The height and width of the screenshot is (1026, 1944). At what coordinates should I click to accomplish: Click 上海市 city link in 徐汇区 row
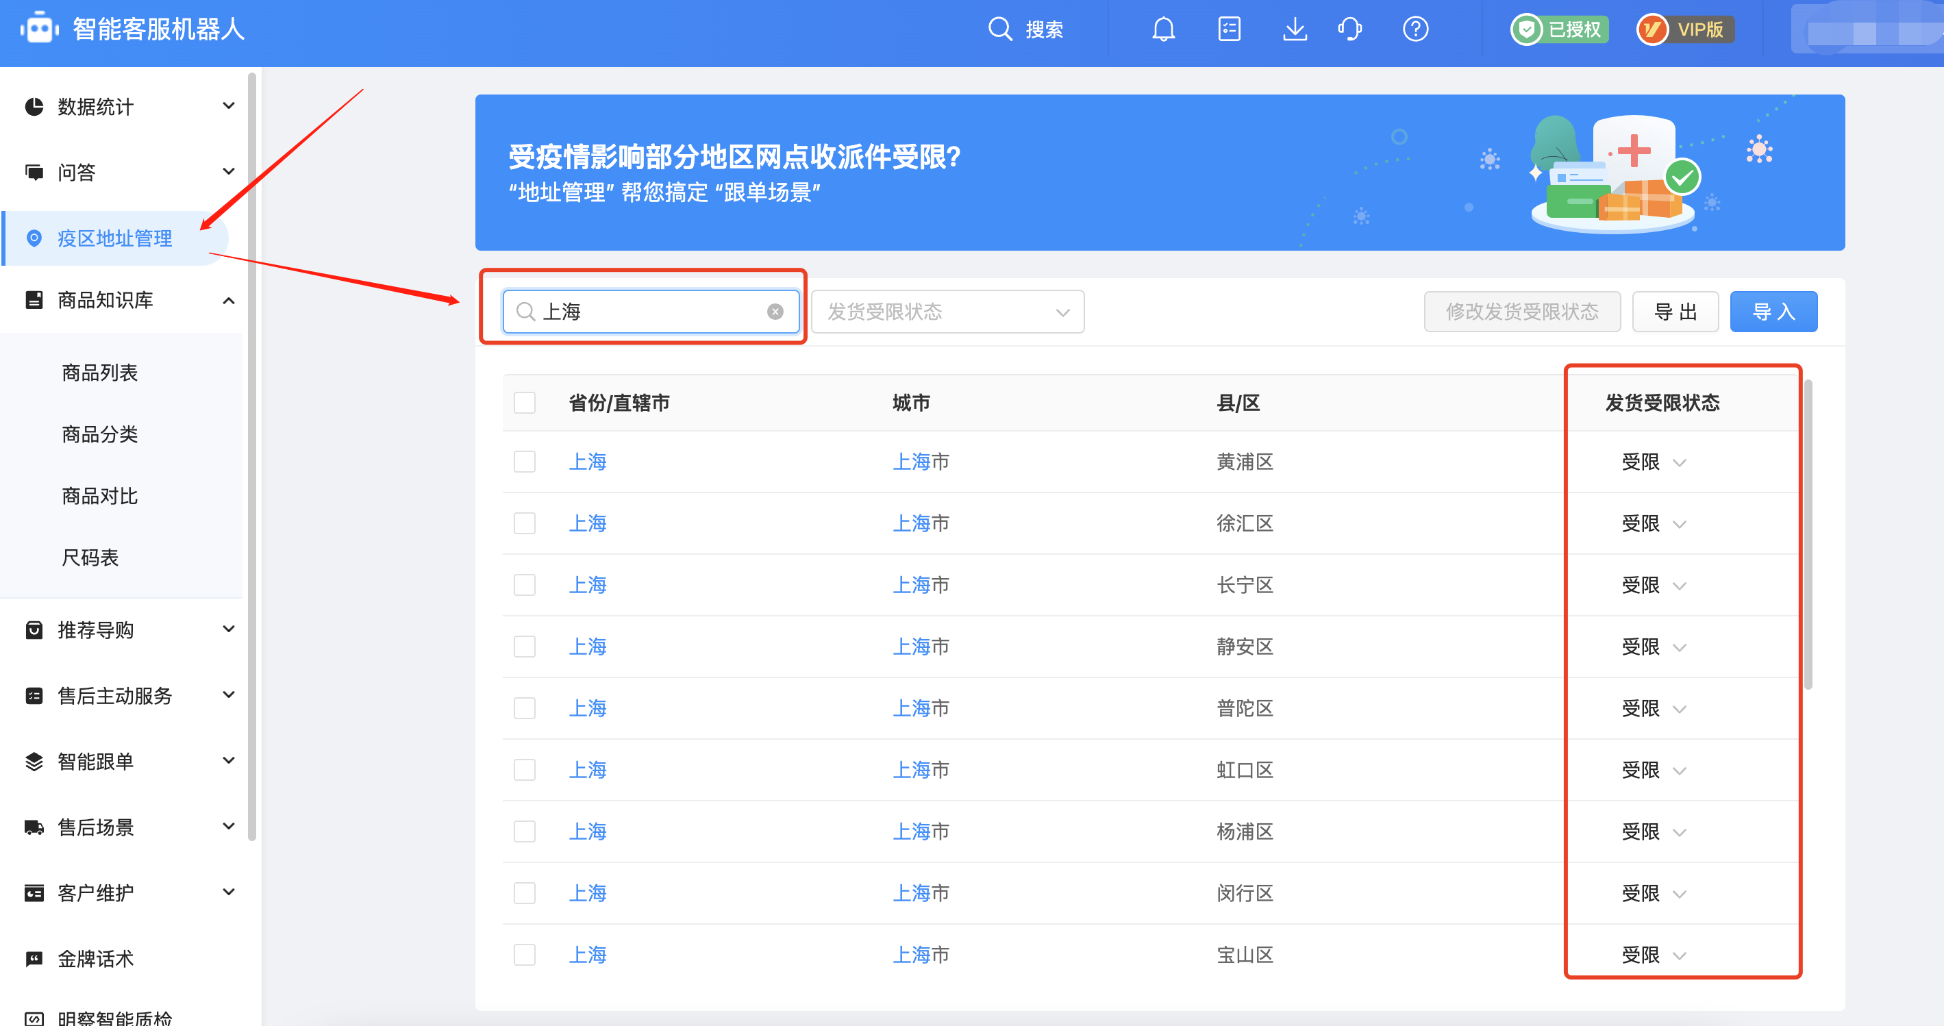(x=920, y=523)
